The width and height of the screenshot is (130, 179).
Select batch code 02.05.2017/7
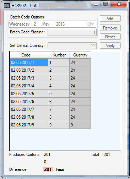click(29, 109)
